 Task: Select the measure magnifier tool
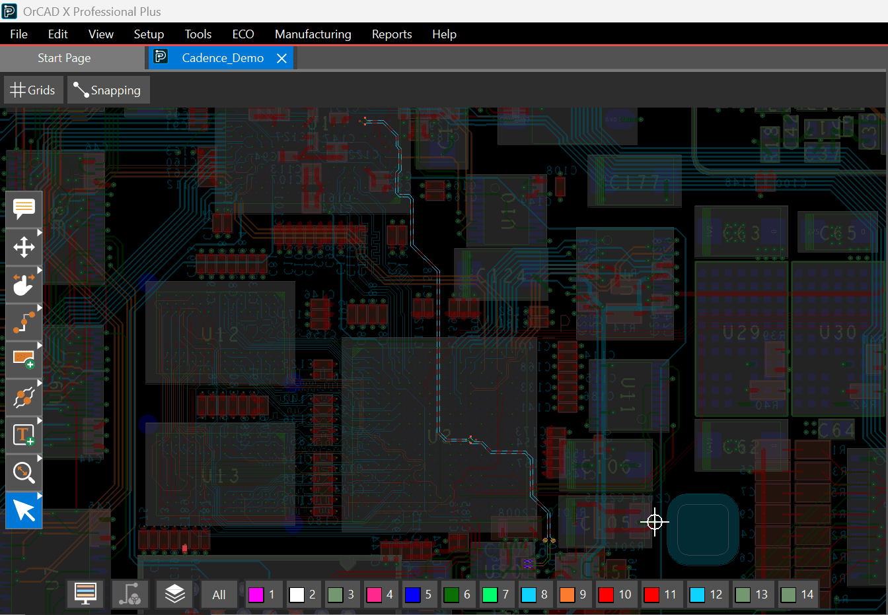tap(24, 473)
